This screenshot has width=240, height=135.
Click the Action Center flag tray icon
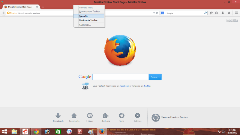(x=219, y=132)
